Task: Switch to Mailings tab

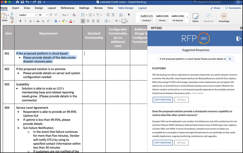Action: point(84,8)
